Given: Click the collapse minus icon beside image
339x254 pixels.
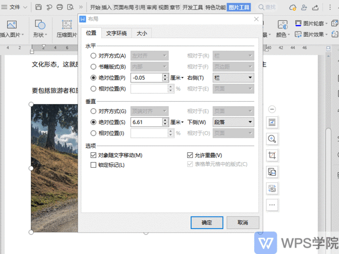Looking at the screenshot, I should pos(272,109).
